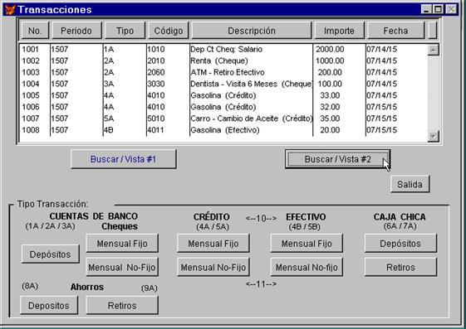466x329 pixels.
Task: Click the importe value 2000.00
Action: pyautogui.click(x=330, y=49)
